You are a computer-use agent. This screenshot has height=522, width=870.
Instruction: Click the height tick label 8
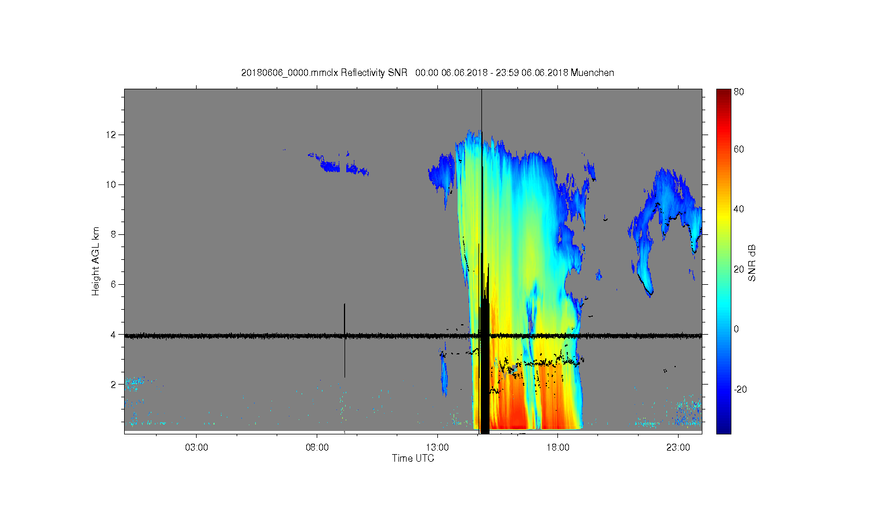point(114,234)
